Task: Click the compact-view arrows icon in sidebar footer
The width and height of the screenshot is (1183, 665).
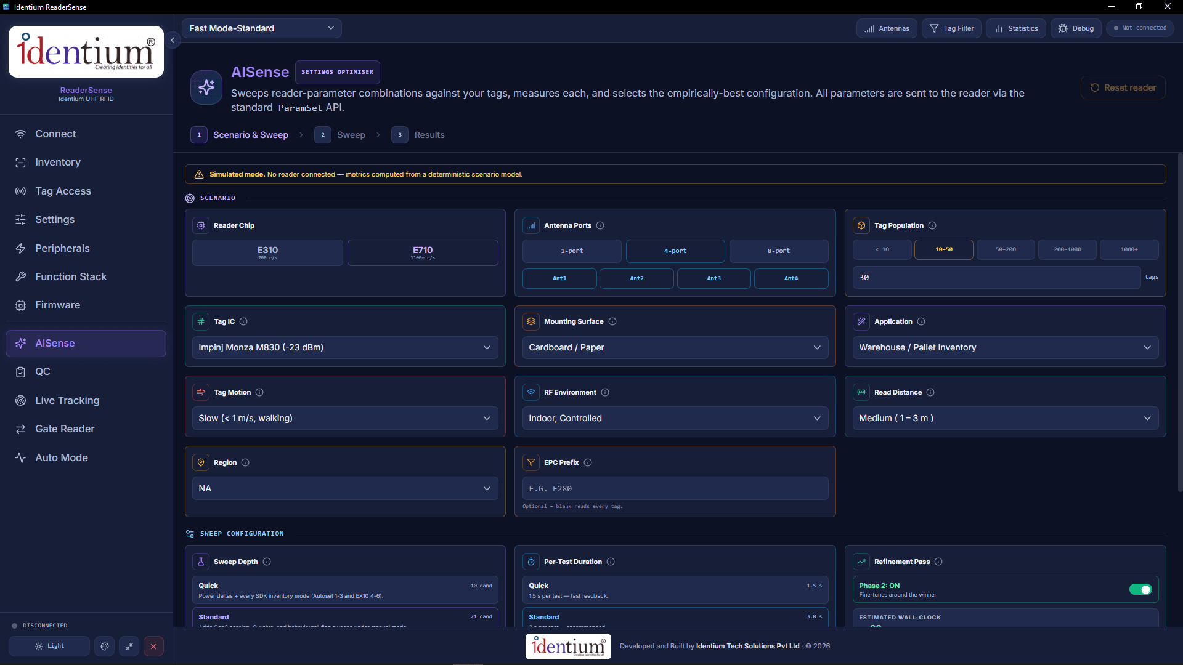Action: [129, 646]
